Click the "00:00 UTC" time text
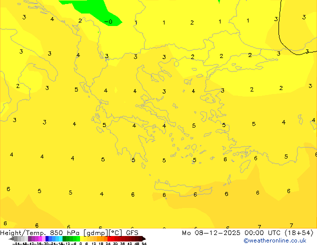This screenshot has height=245, width=317. pos(262,233)
